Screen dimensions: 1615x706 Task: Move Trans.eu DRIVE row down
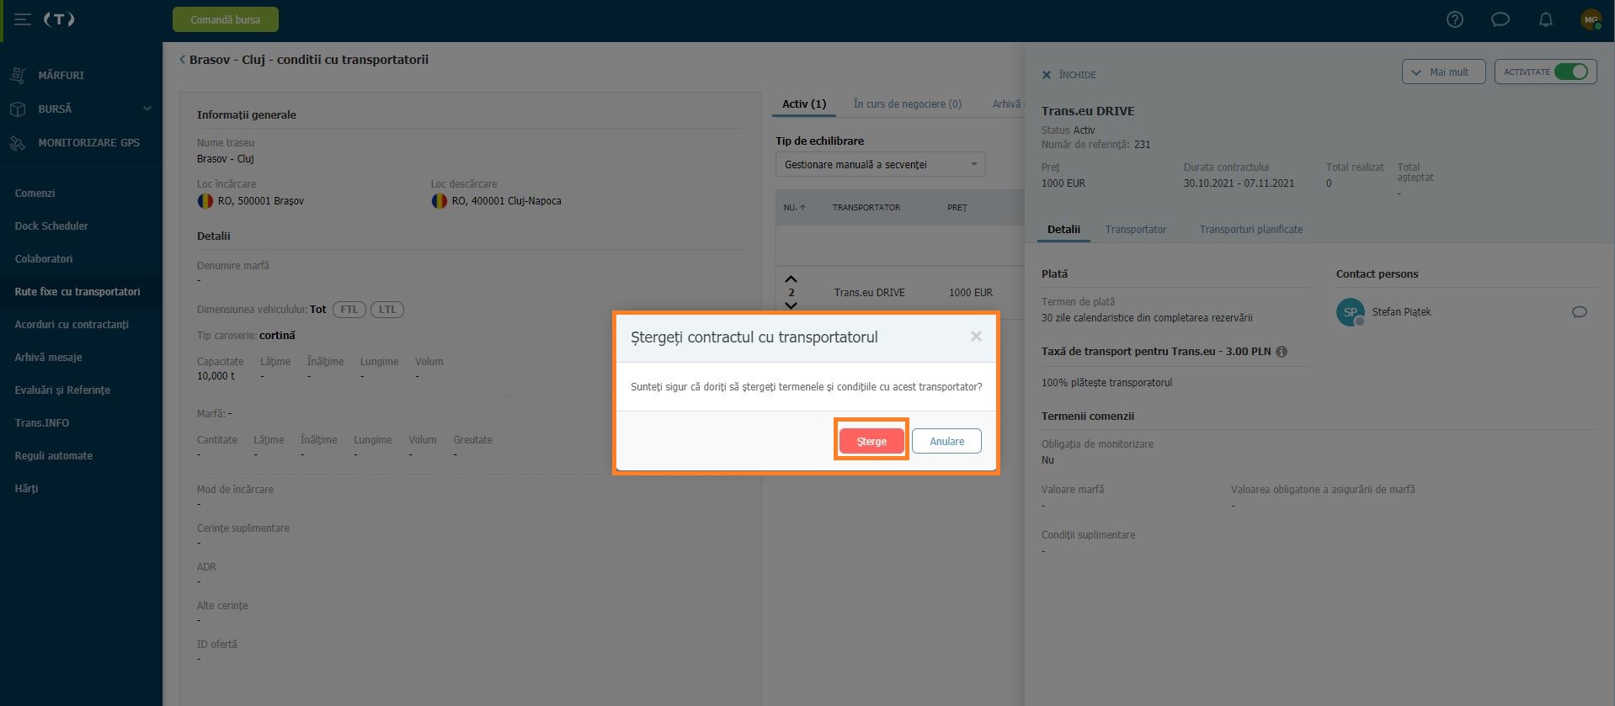pyautogui.click(x=791, y=305)
